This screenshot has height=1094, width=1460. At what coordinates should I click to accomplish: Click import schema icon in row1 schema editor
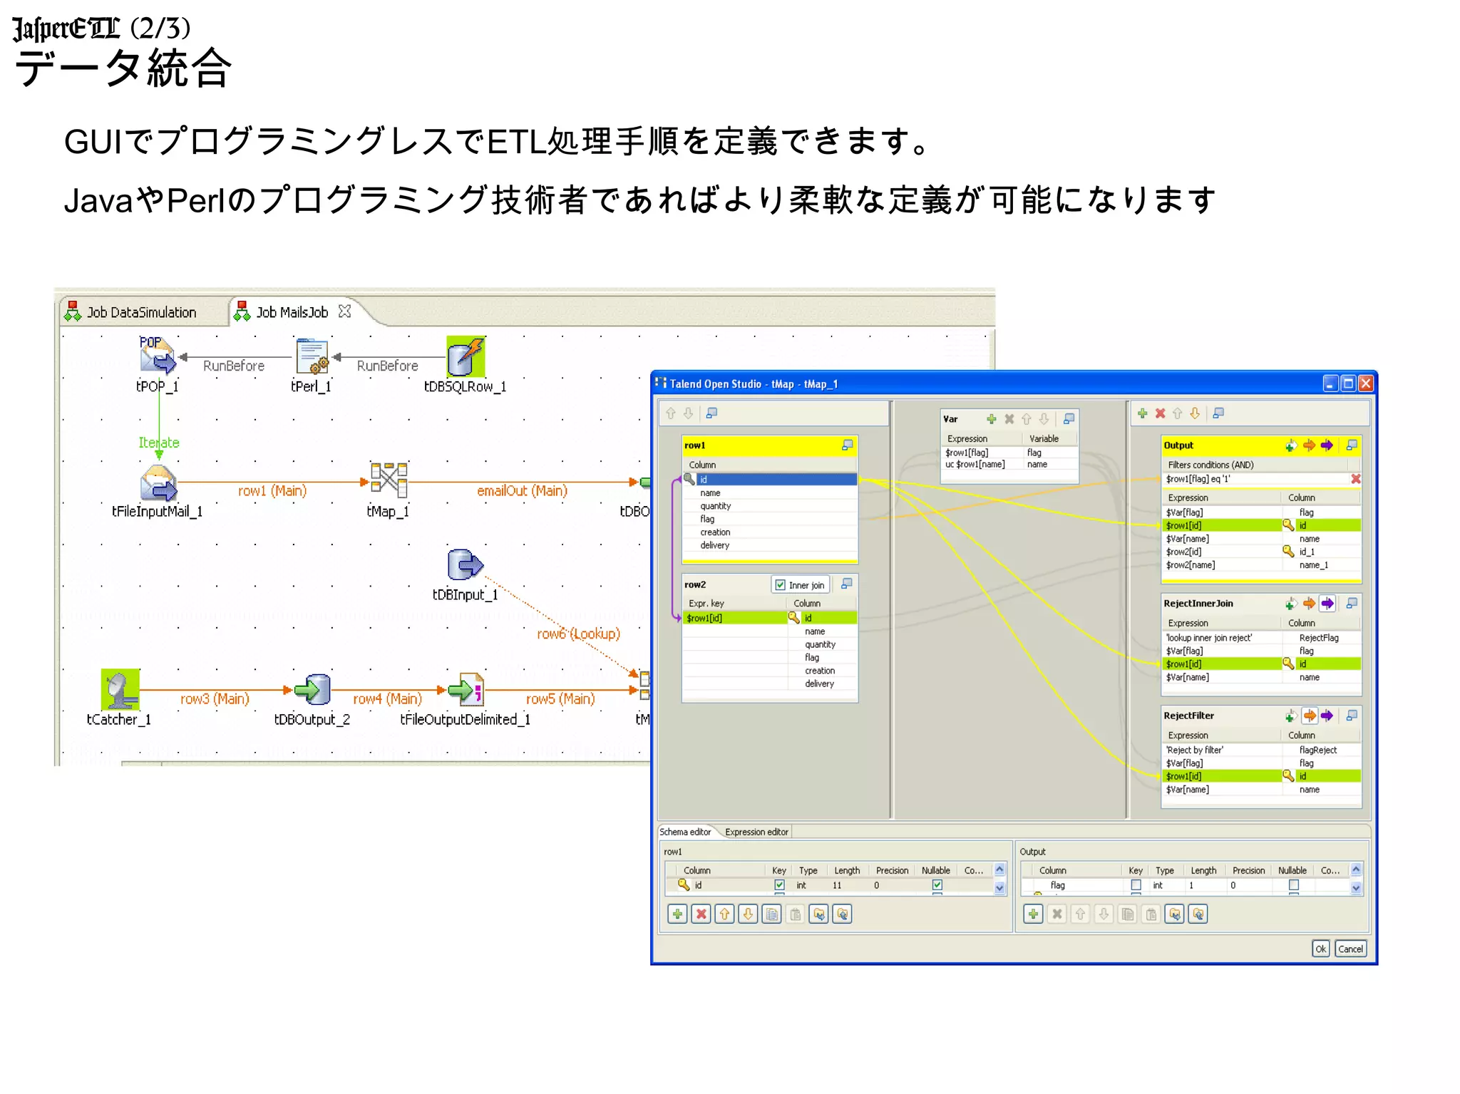point(819,914)
